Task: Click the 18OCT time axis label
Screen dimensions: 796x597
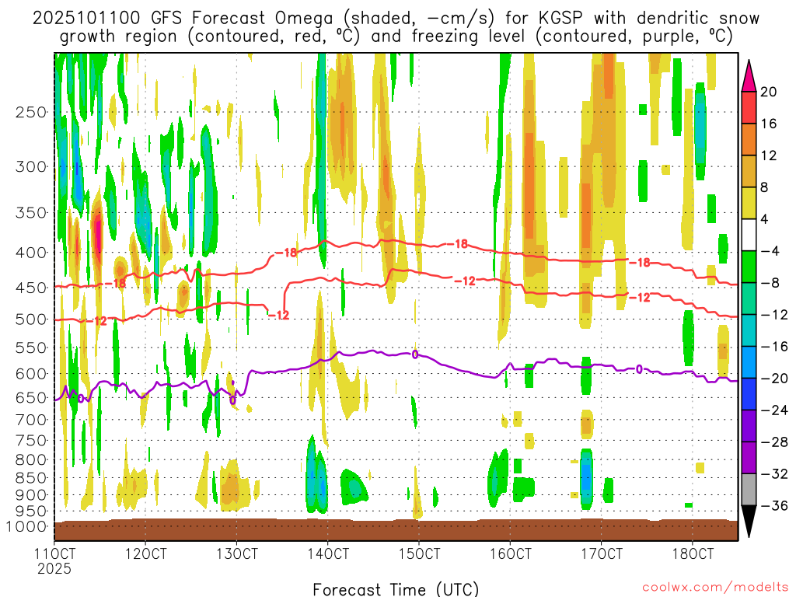Action: pyautogui.click(x=693, y=554)
